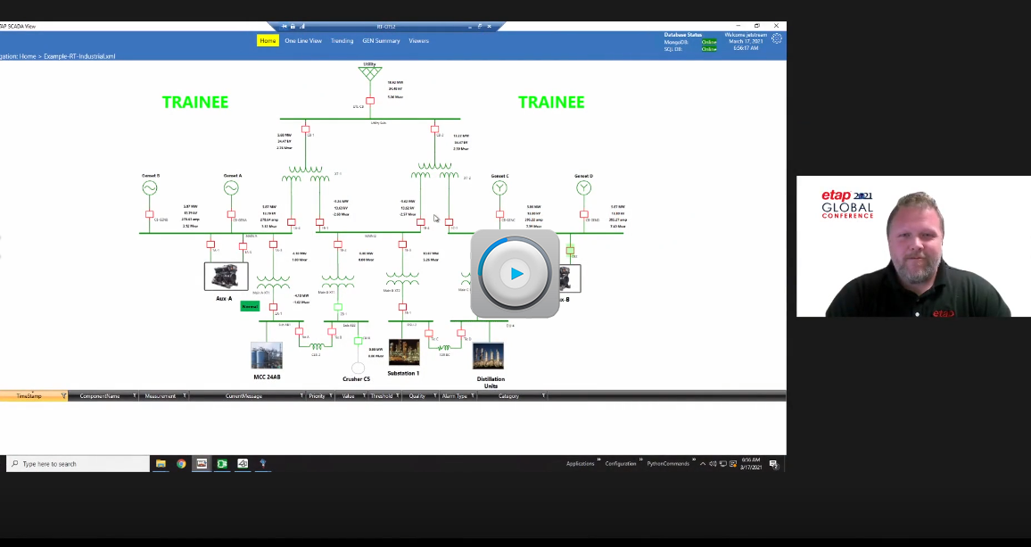Click the Trending navigation link
1031x547 pixels.
pos(342,41)
